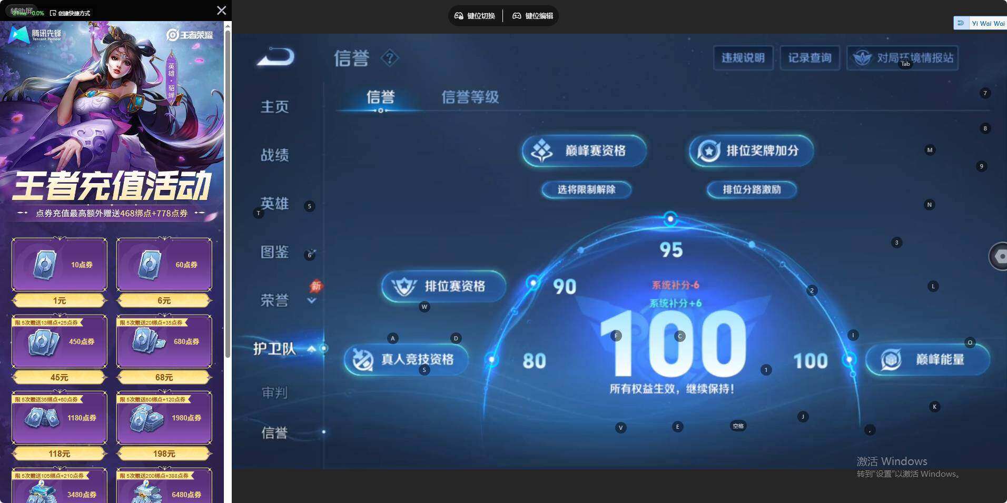Click the right-side 100 node on credit arc
The height and width of the screenshot is (503, 1007).
pyautogui.click(x=849, y=360)
